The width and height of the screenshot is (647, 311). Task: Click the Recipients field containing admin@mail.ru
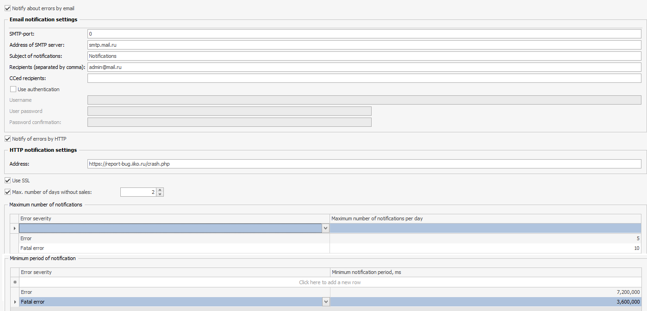tap(364, 67)
